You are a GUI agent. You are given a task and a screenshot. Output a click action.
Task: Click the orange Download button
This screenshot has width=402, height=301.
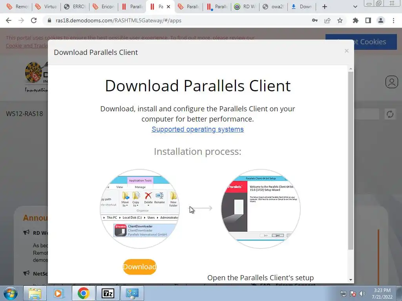(x=139, y=267)
